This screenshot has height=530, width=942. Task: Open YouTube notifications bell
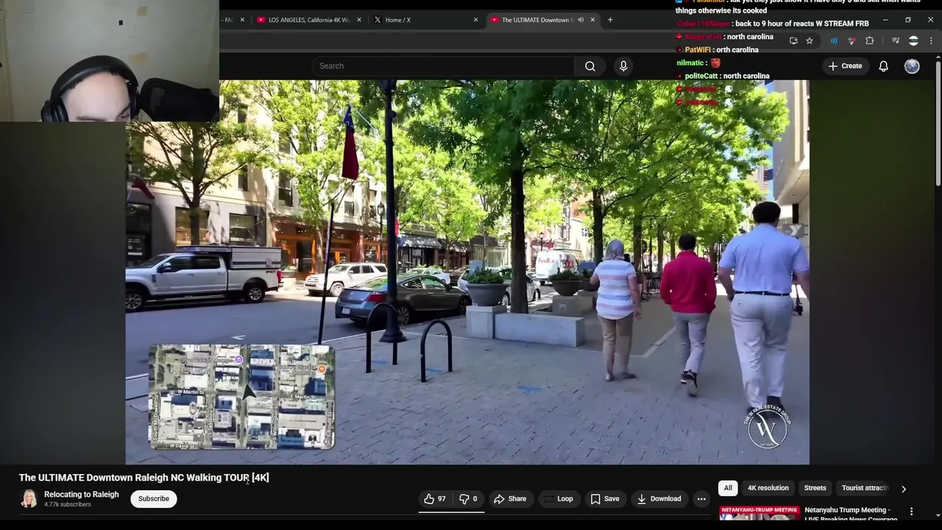click(x=883, y=66)
